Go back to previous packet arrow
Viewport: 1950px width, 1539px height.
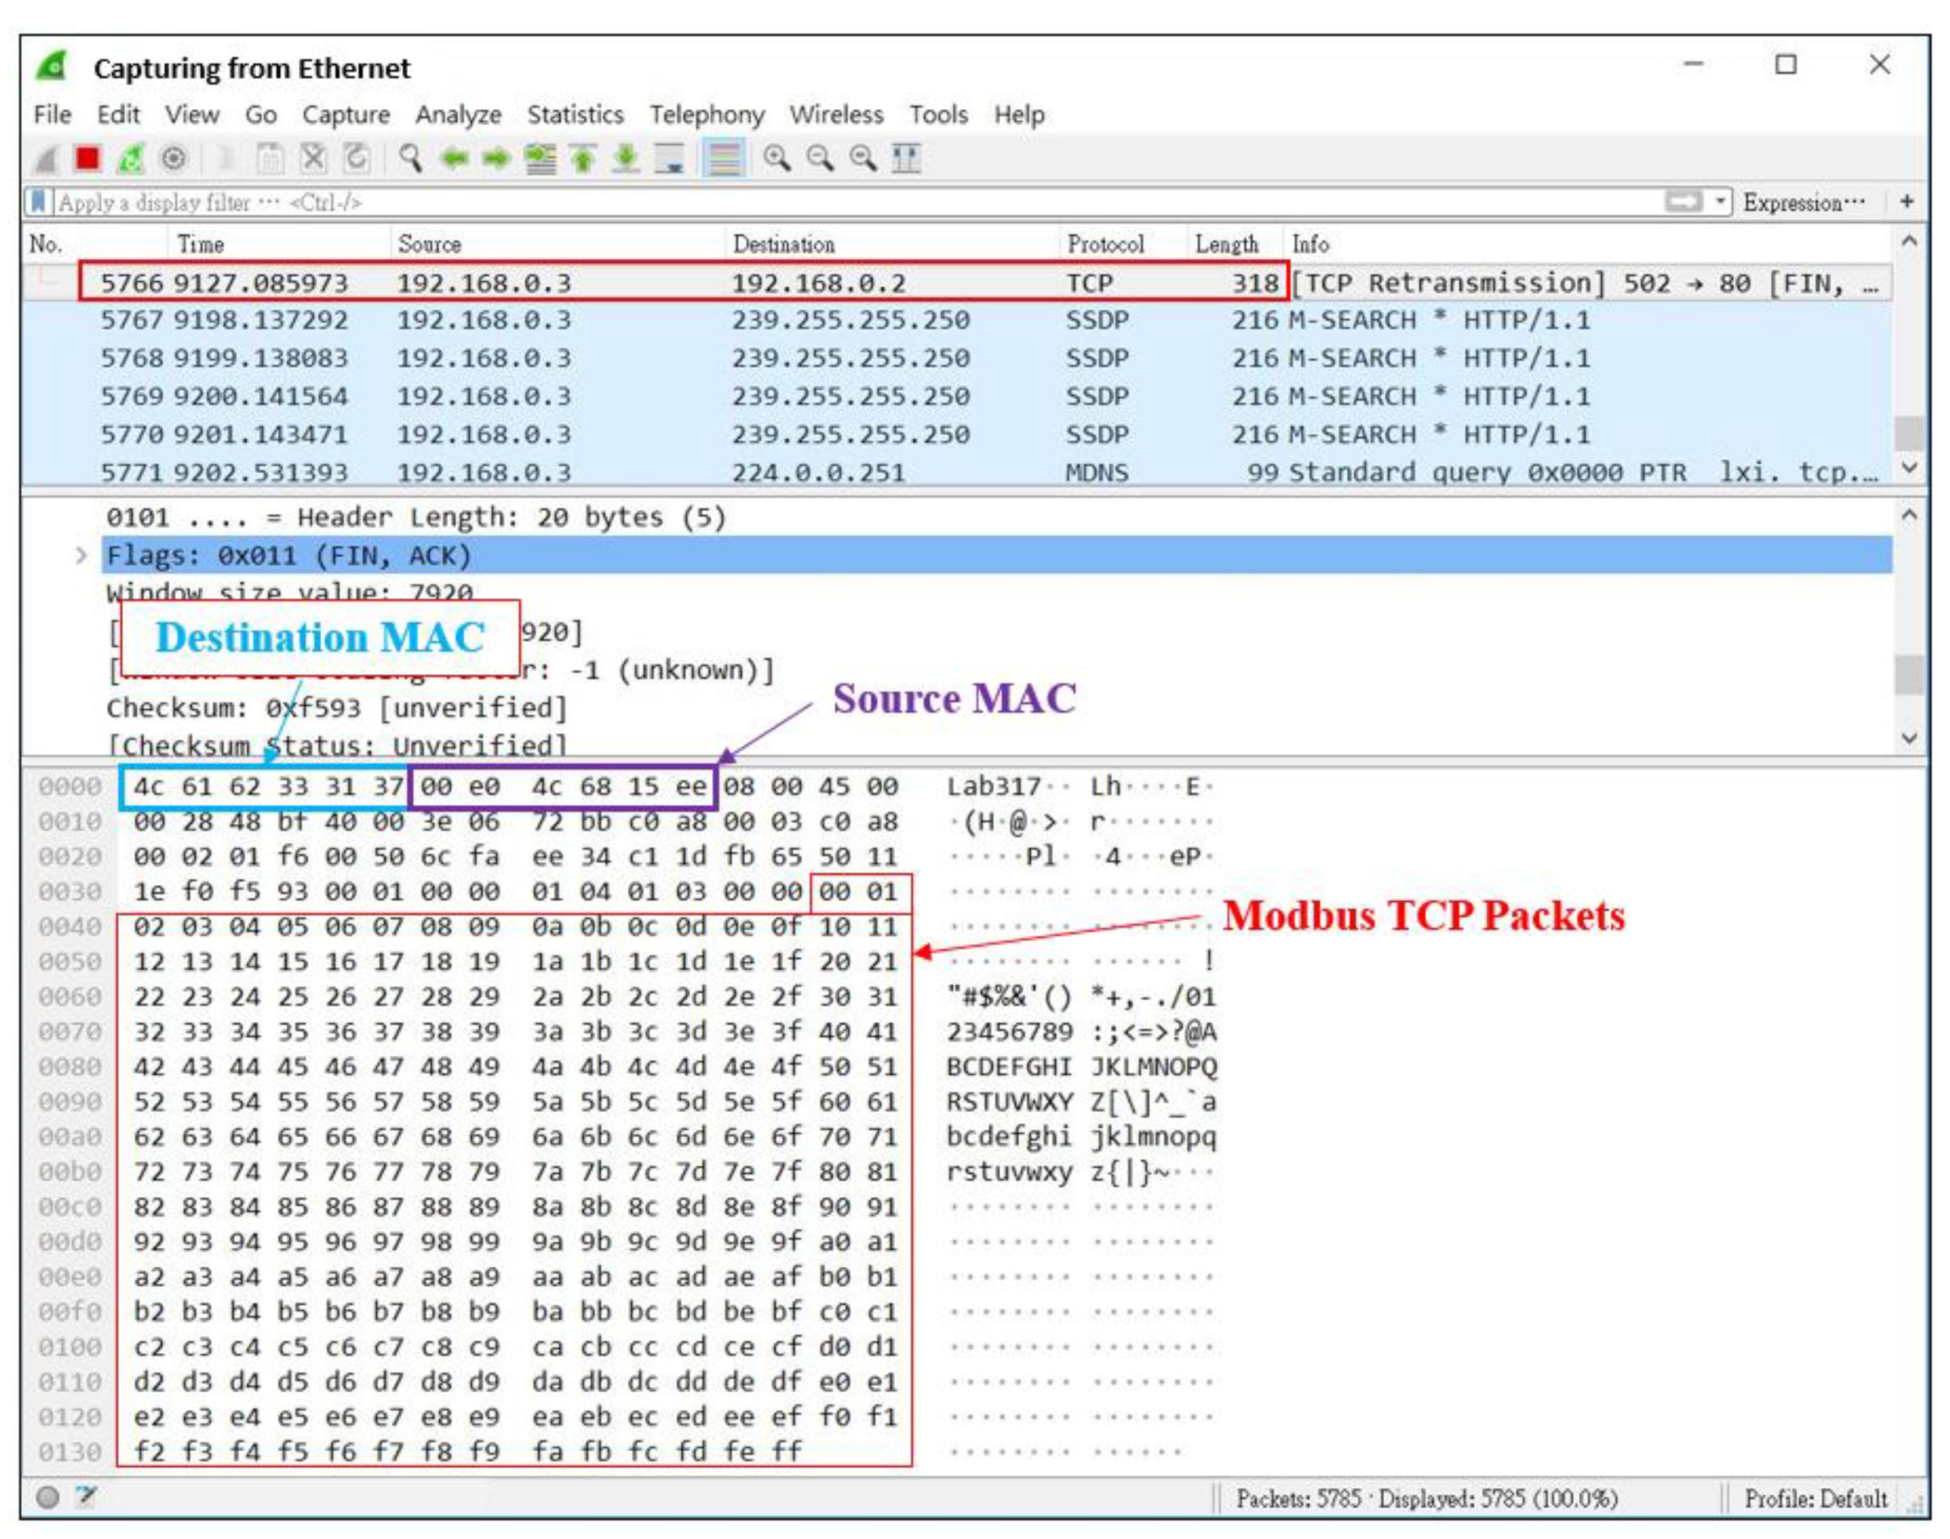pos(454,160)
